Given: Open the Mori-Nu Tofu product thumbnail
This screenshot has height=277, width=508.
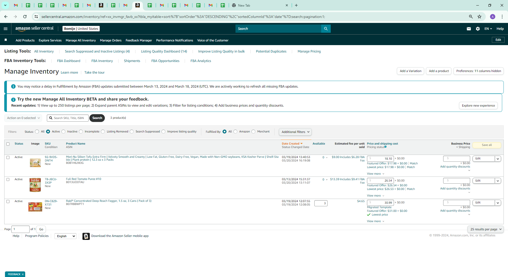Looking at the screenshot, I should [35, 163].
